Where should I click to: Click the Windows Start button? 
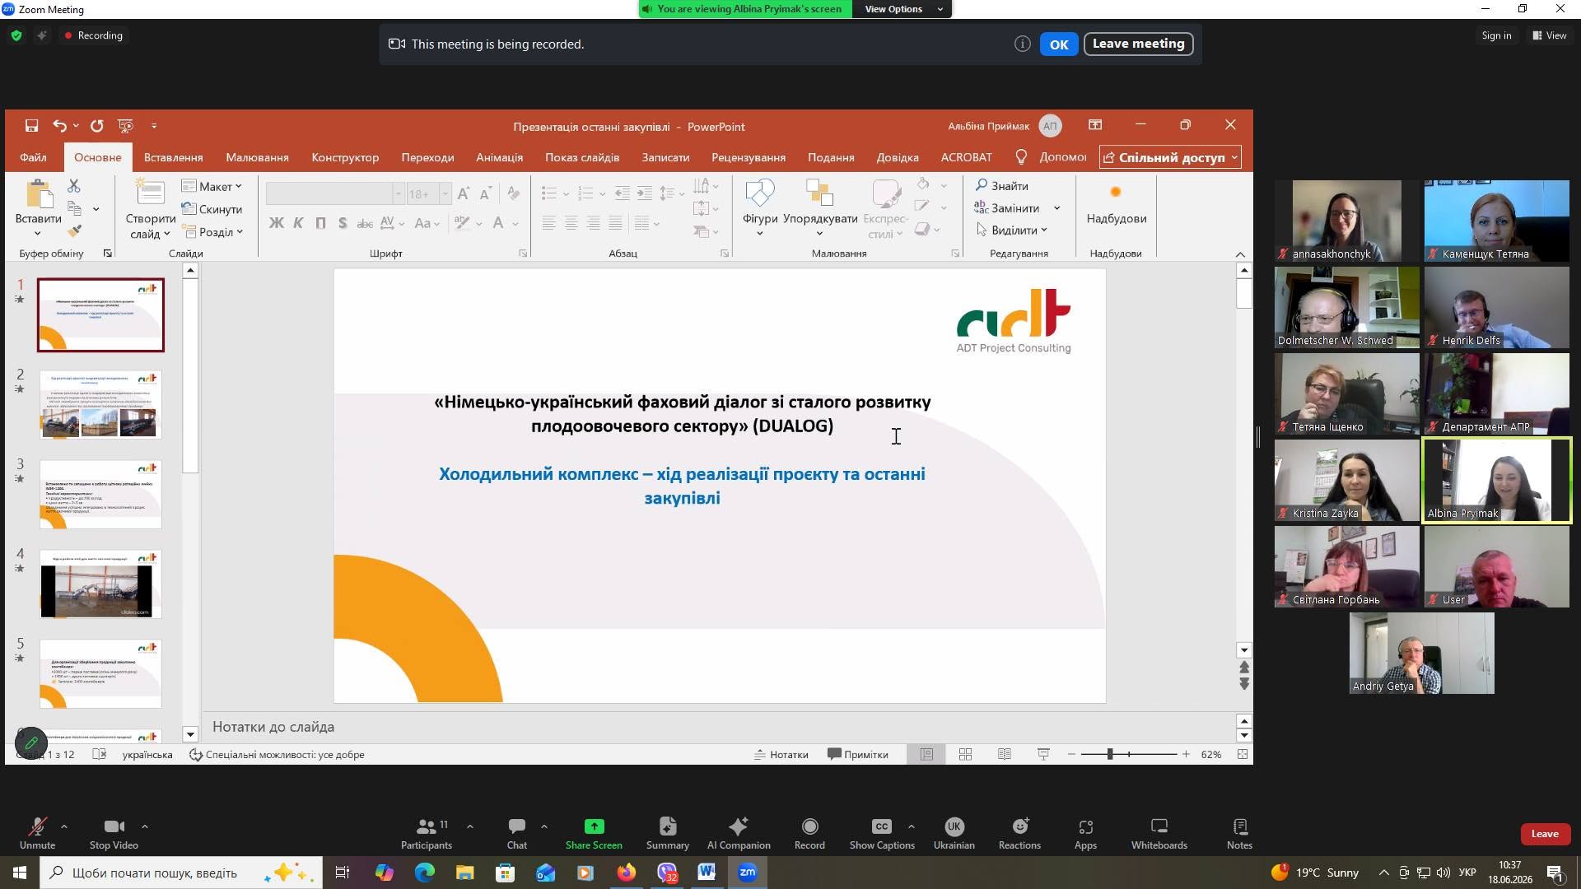[20, 873]
